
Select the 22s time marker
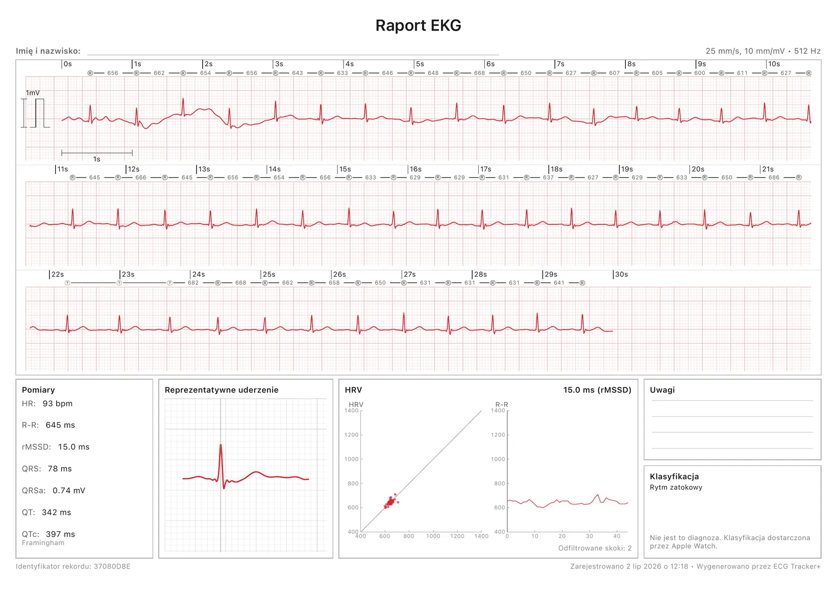click(57, 275)
